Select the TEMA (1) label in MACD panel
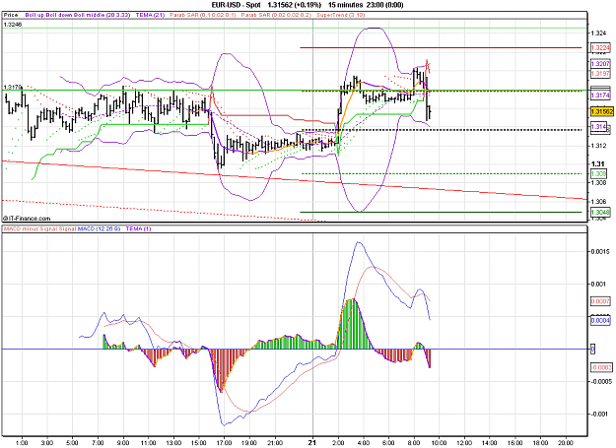Viewport: 616px width, 448px height. click(x=138, y=228)
